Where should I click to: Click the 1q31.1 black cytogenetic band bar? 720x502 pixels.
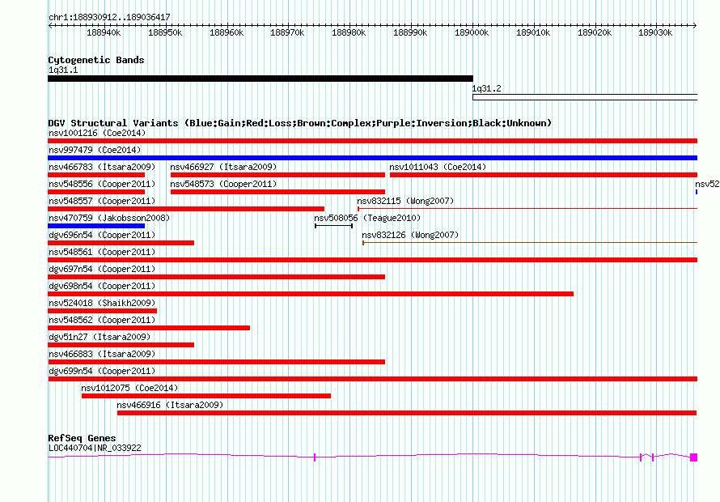pyautogui.click(x=260, y=79)
